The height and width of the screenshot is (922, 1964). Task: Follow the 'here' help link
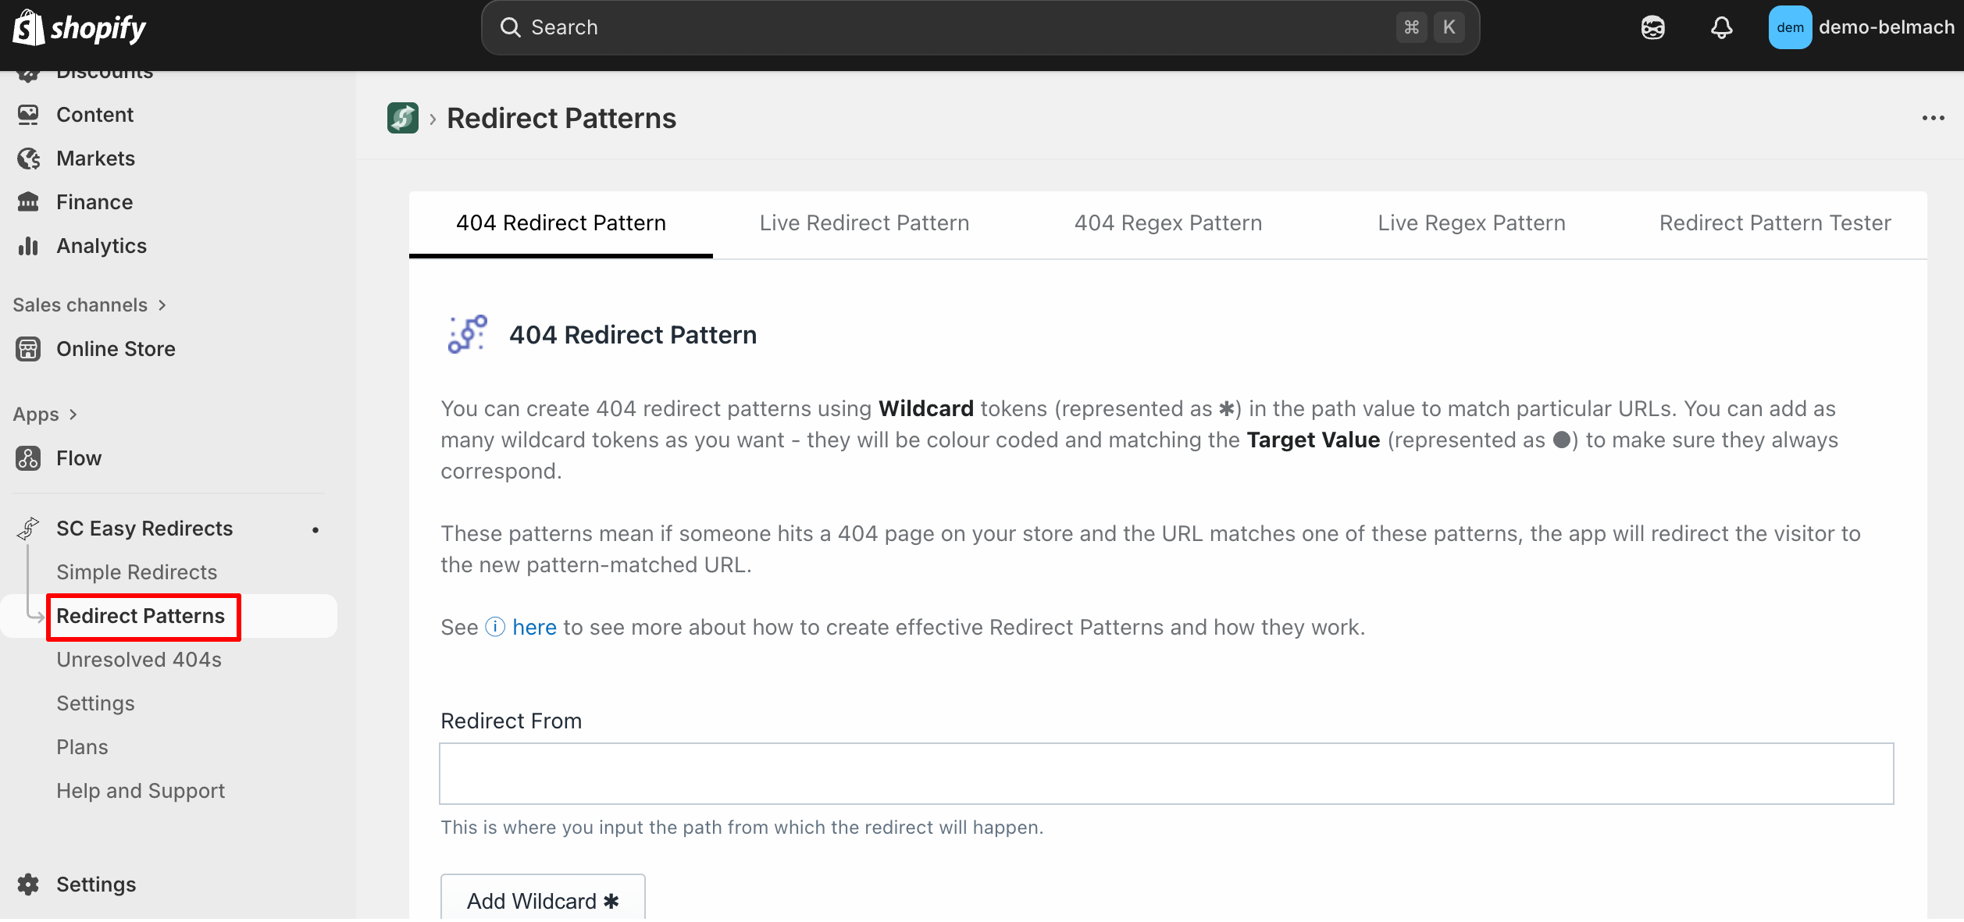tap(534, 628)
